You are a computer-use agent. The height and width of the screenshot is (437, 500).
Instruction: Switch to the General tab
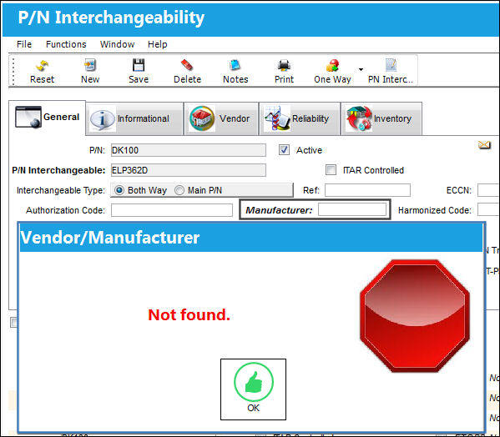pyautogui.click(x=48, y=118)
